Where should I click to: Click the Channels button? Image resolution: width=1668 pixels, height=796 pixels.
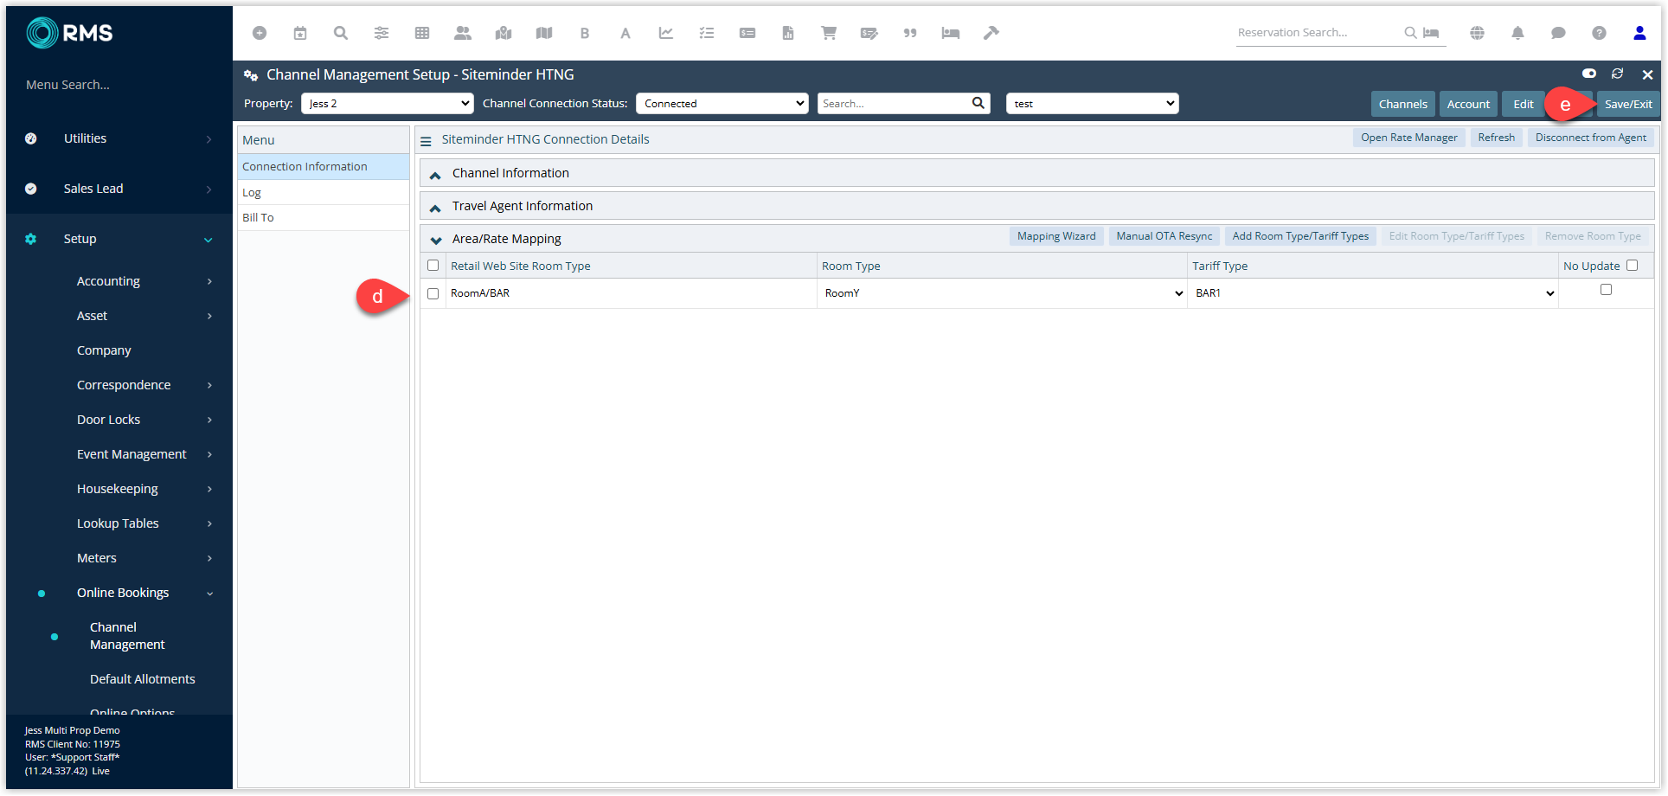(x=1403, y=104)
